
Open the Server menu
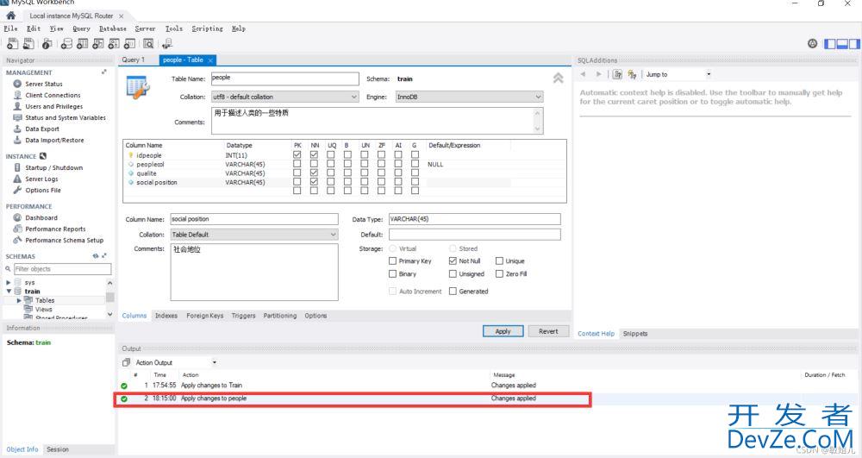(x=145, y=28)
